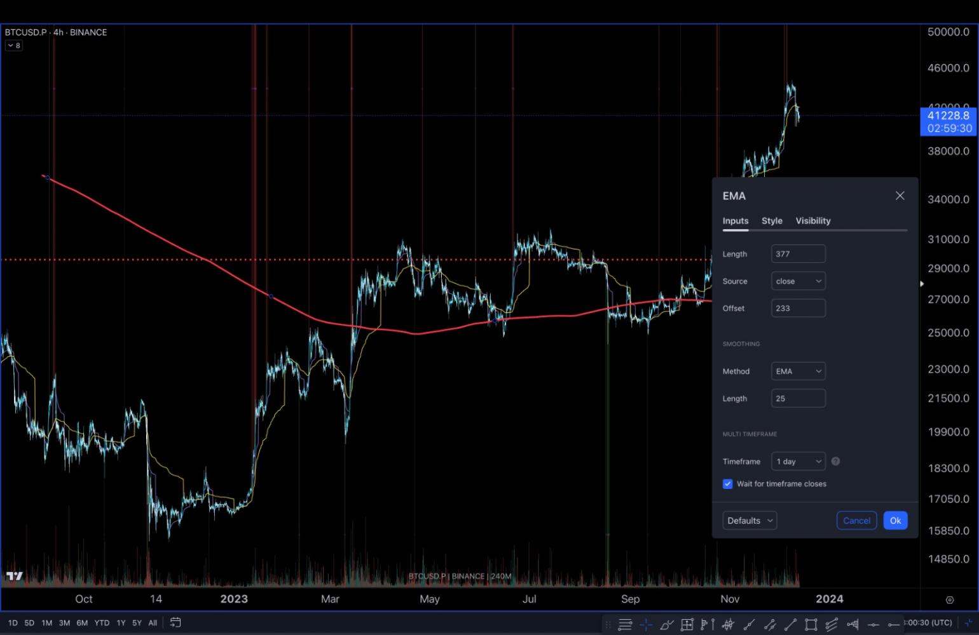979x635 pixels.
Task: Set chart range to 1M
Action: (x=47, y=623)
